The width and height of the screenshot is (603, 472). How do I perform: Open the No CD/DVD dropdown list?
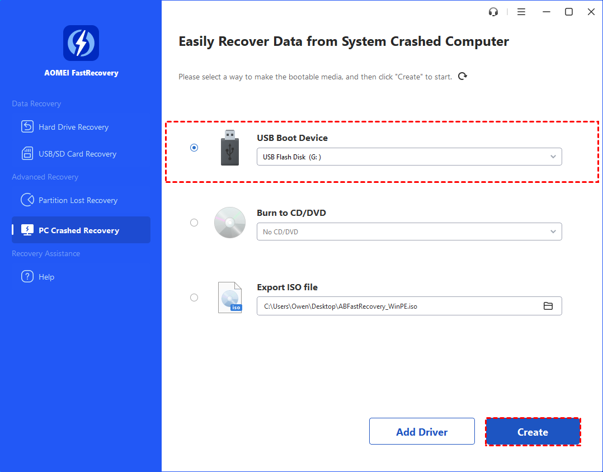(x=409, y=232)
